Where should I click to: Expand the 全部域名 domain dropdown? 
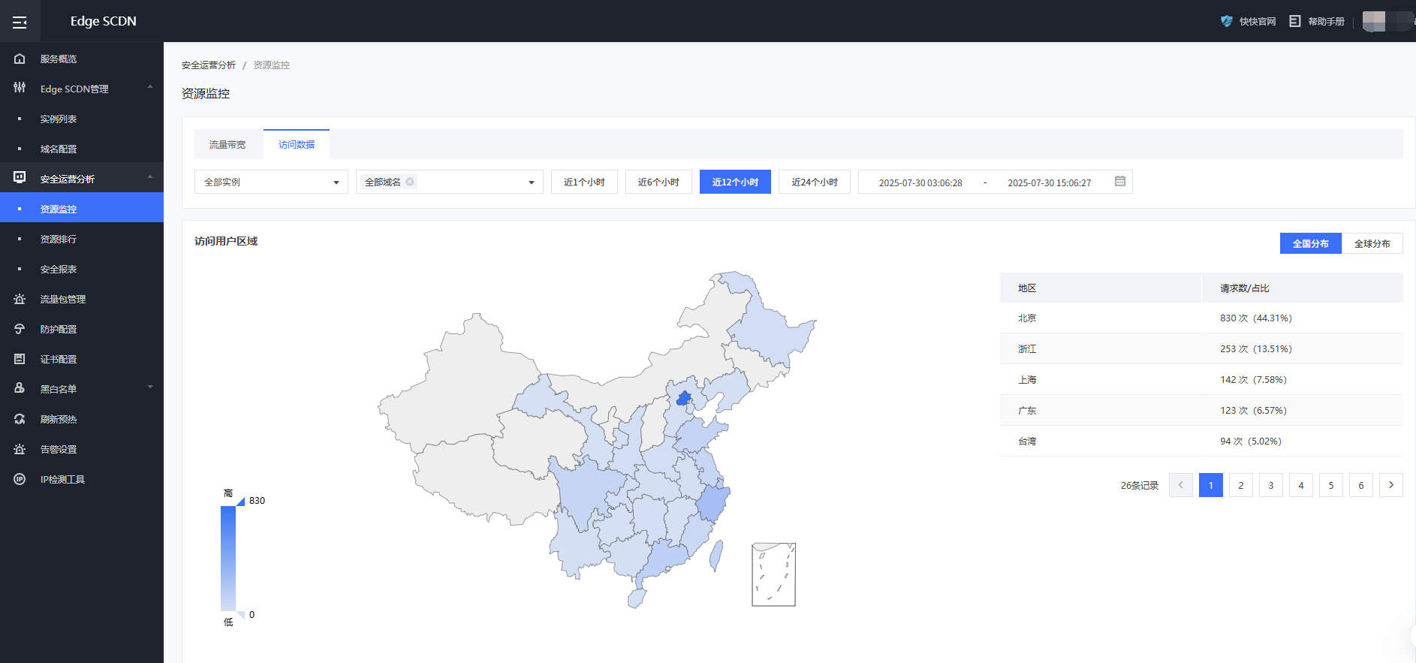coord(531,182)
